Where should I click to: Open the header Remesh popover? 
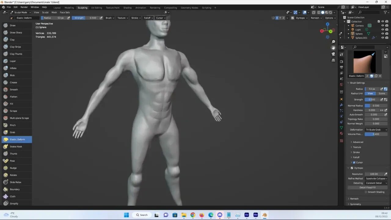click(316, 18)
